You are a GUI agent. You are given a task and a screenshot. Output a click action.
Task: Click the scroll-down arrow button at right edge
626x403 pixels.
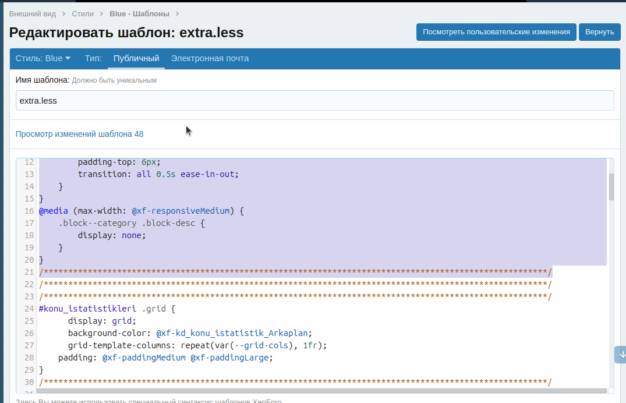point(621,354)
